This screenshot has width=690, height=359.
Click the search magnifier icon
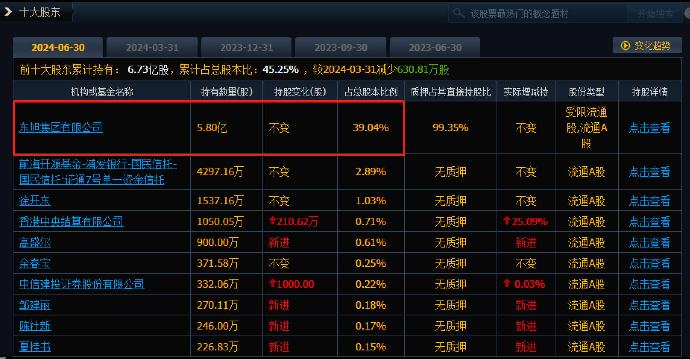[459, 13]
